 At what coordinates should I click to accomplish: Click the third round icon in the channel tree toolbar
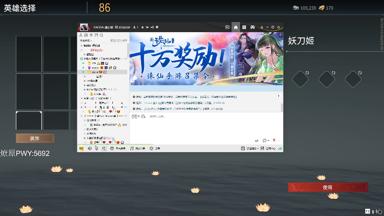click(x=91, y=35)
